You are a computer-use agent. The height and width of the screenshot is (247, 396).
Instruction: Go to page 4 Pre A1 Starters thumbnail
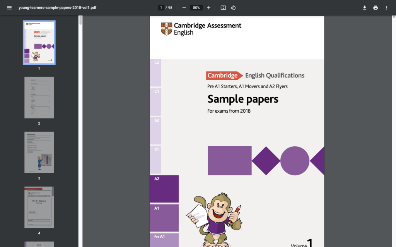coord(39,207)
